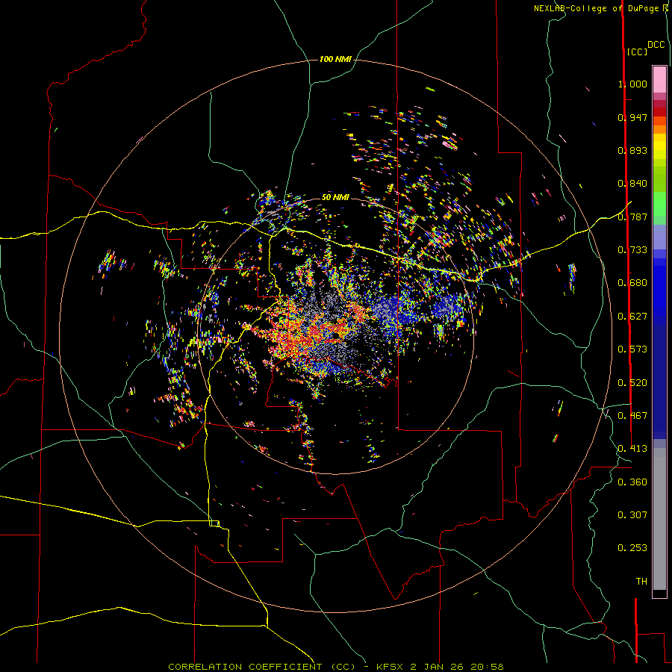The image size is (672, 672).
Task: Click the NEXLAB-College of DuPage header text
Action: click(x=596, y=8)
